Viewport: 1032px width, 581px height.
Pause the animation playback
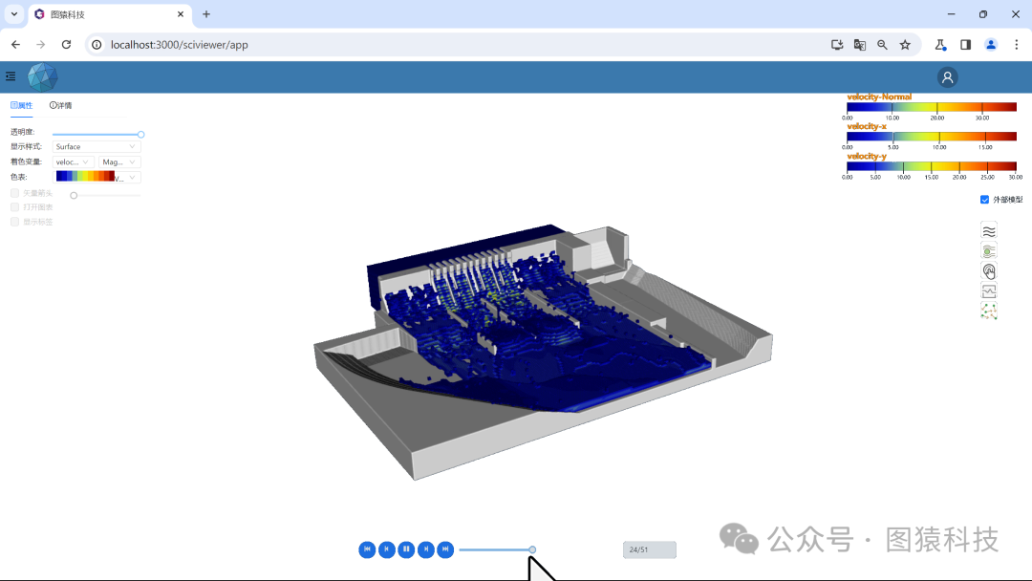406,549
